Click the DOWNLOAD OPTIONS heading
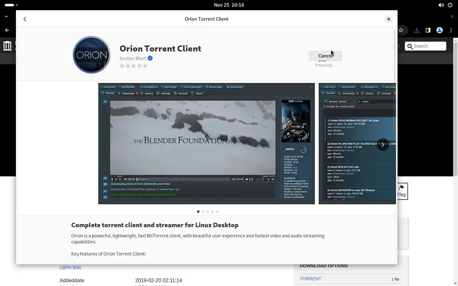 click(x=324, y=266)
